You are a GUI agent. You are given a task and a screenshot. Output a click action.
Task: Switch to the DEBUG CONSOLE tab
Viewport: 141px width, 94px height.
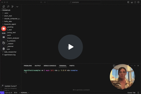coord(50,66)
